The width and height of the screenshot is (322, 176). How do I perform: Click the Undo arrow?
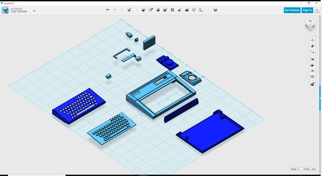pos(108,10)
